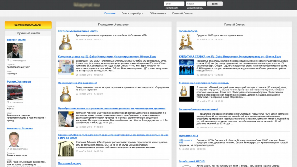This screenshot has height=167, width=297.
Task: Click the blue silhouettes world map thumbnail
Action: click(187, 67)
